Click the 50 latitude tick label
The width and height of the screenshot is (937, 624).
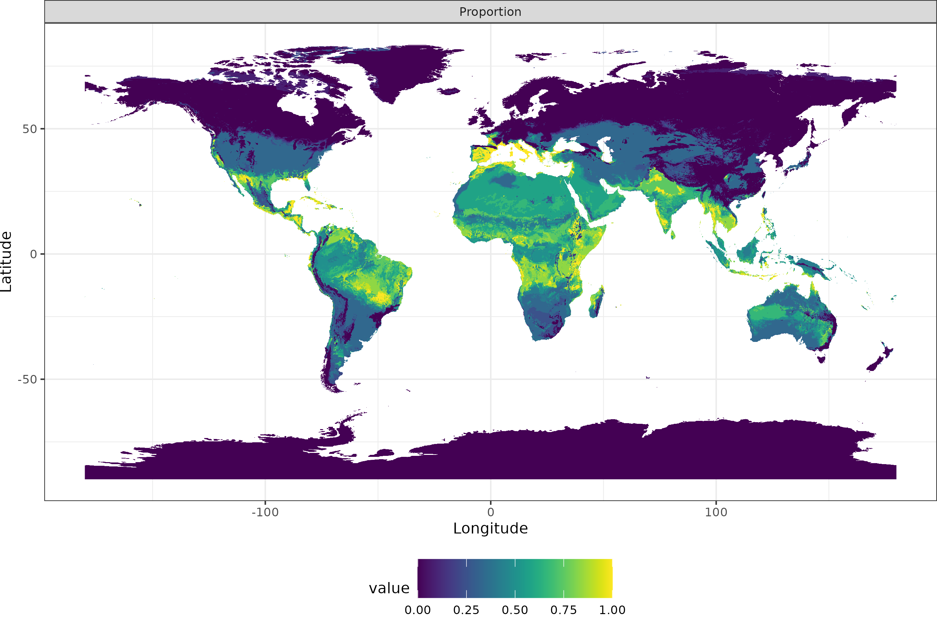pos(29,129)
